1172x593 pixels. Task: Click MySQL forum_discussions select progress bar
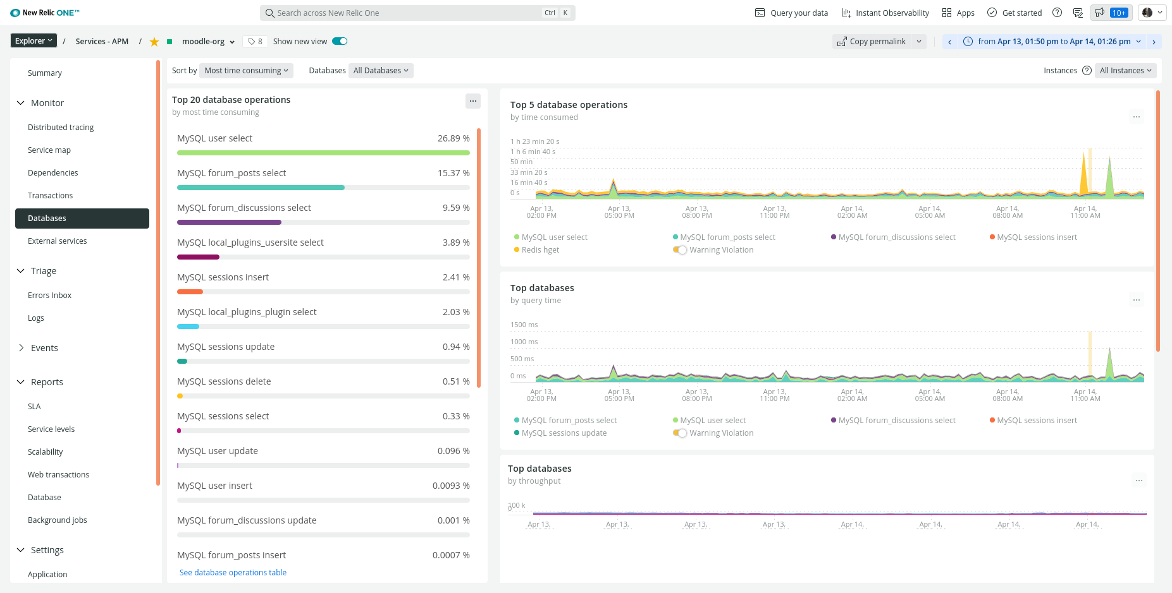[x=323, y=222]
